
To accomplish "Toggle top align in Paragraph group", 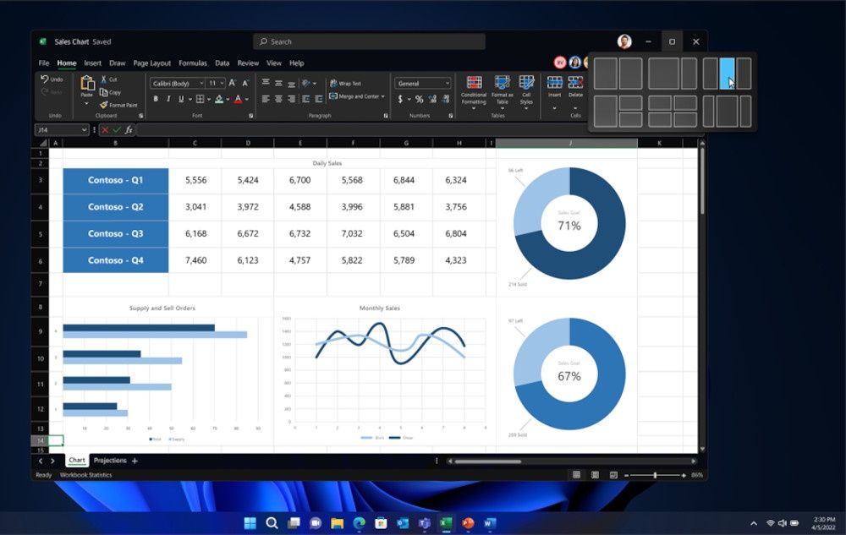I will coord(266,83).
